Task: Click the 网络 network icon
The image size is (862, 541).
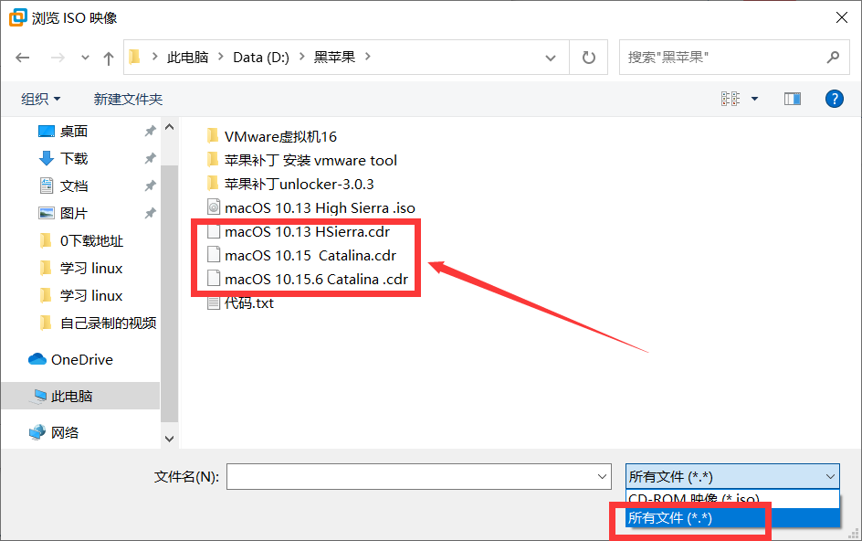Action: pos(37,432)
